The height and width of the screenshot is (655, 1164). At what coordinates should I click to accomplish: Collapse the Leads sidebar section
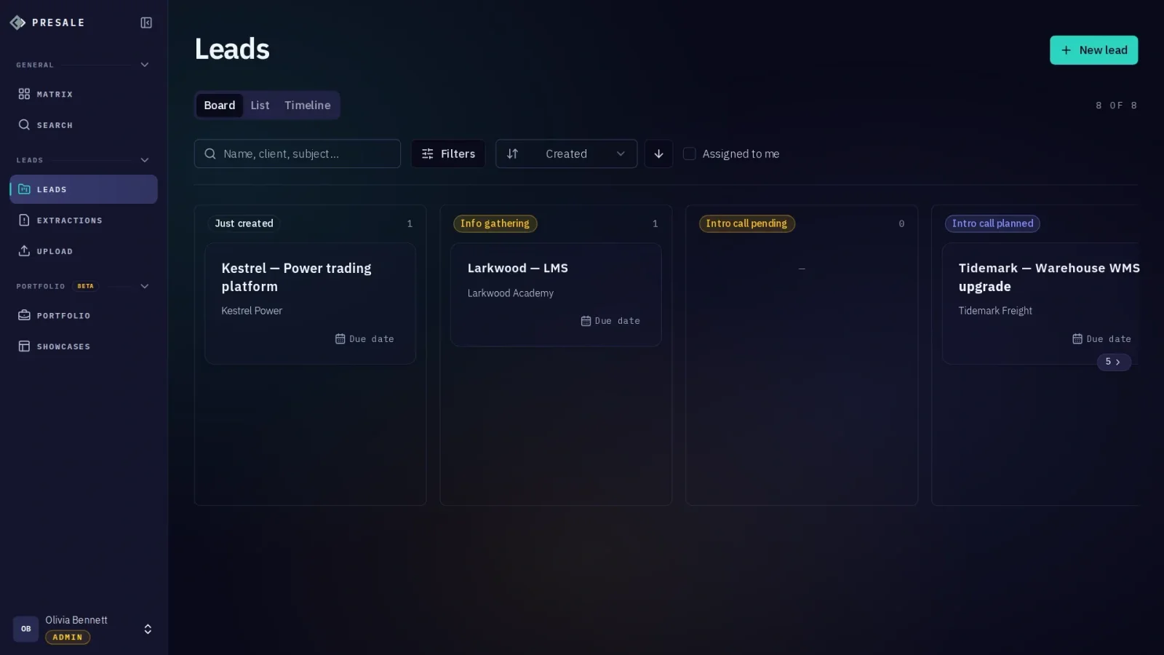point(145,160)
